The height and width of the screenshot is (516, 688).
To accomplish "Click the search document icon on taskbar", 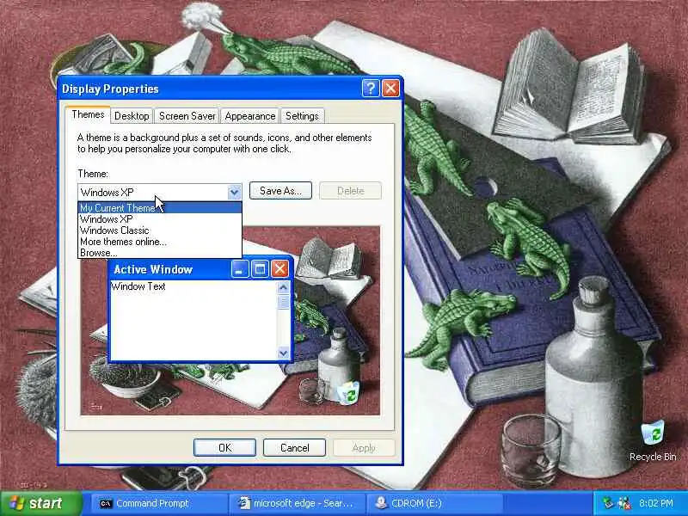I will tap(244, 503).
